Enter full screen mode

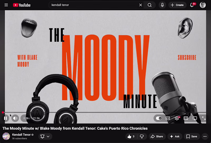coord(204,118)
